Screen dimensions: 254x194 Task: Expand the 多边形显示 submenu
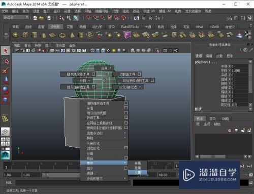[104, 178]
